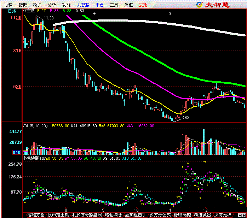Click the 97.70 indicator axis label

tap(16, 192)
